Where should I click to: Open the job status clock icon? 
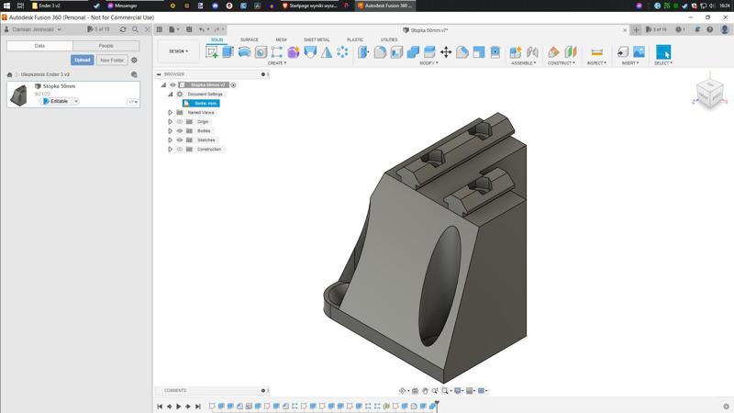[678, 29]
